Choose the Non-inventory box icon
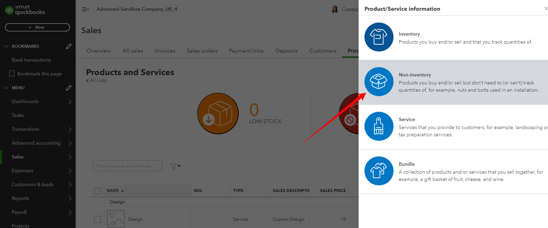 tap(379, 82)
